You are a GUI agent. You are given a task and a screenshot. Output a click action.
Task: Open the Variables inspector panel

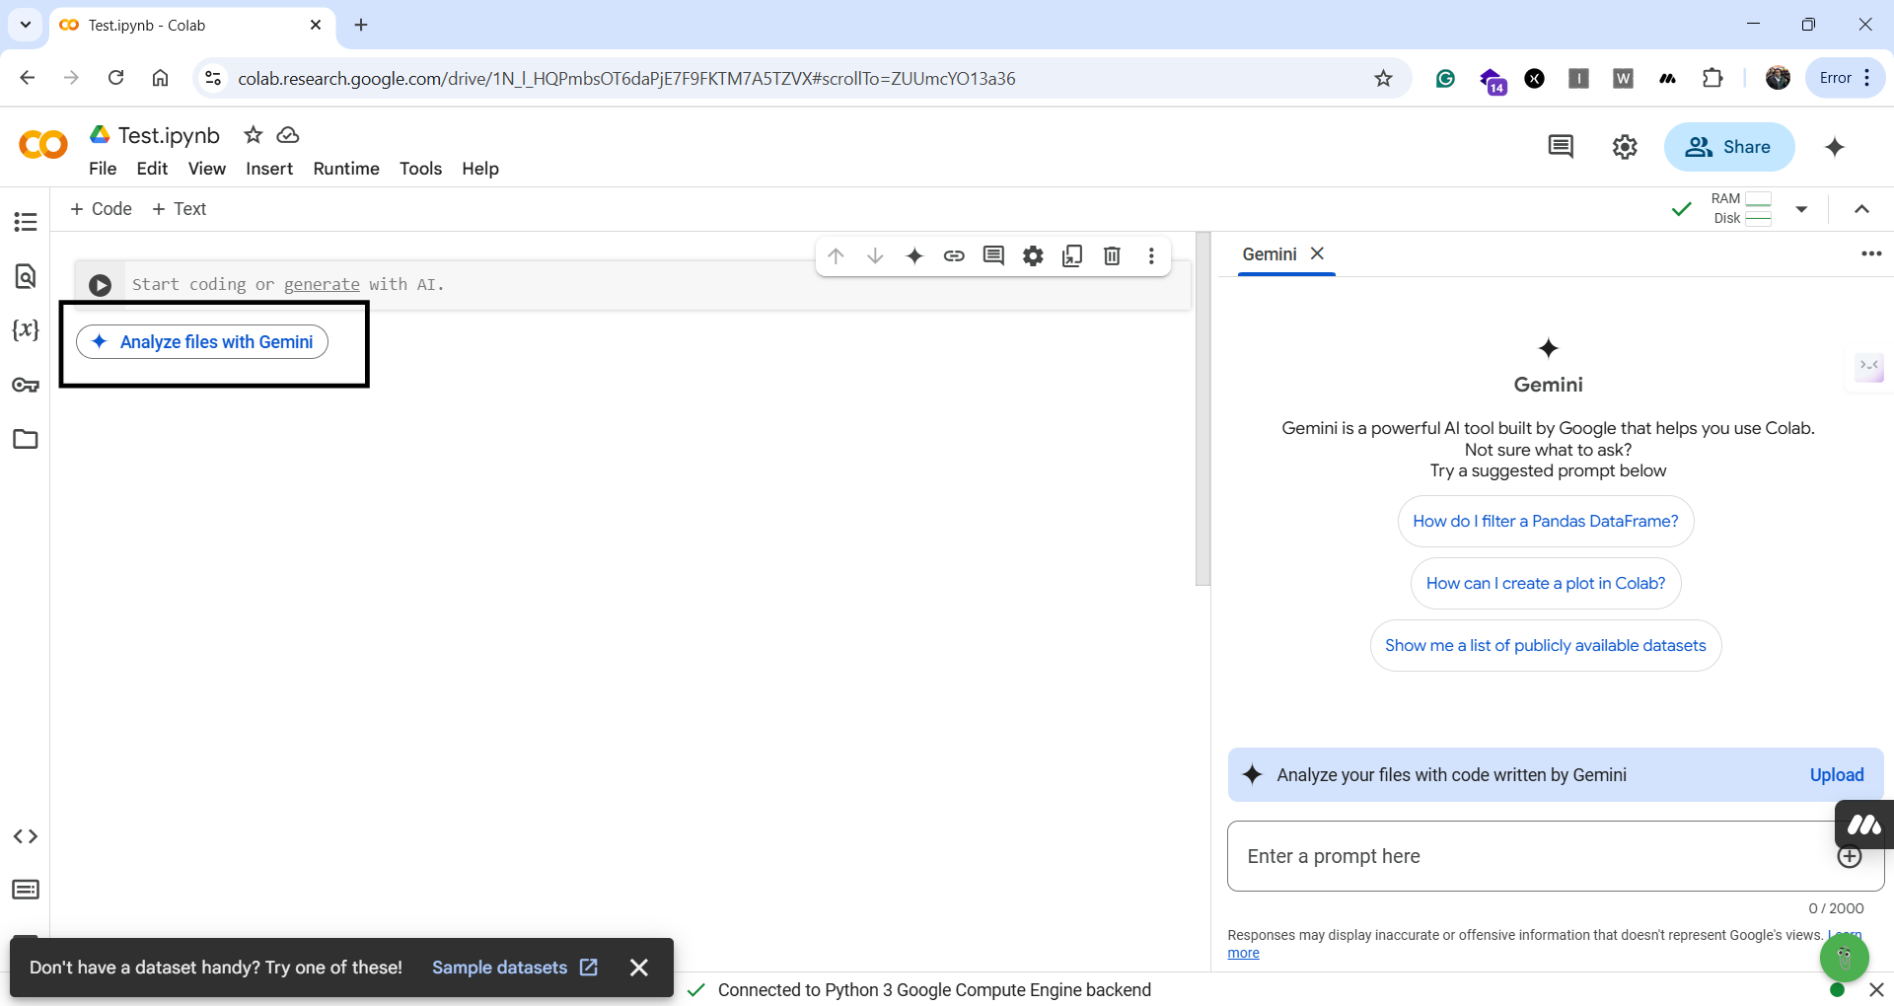pos(26,330)
